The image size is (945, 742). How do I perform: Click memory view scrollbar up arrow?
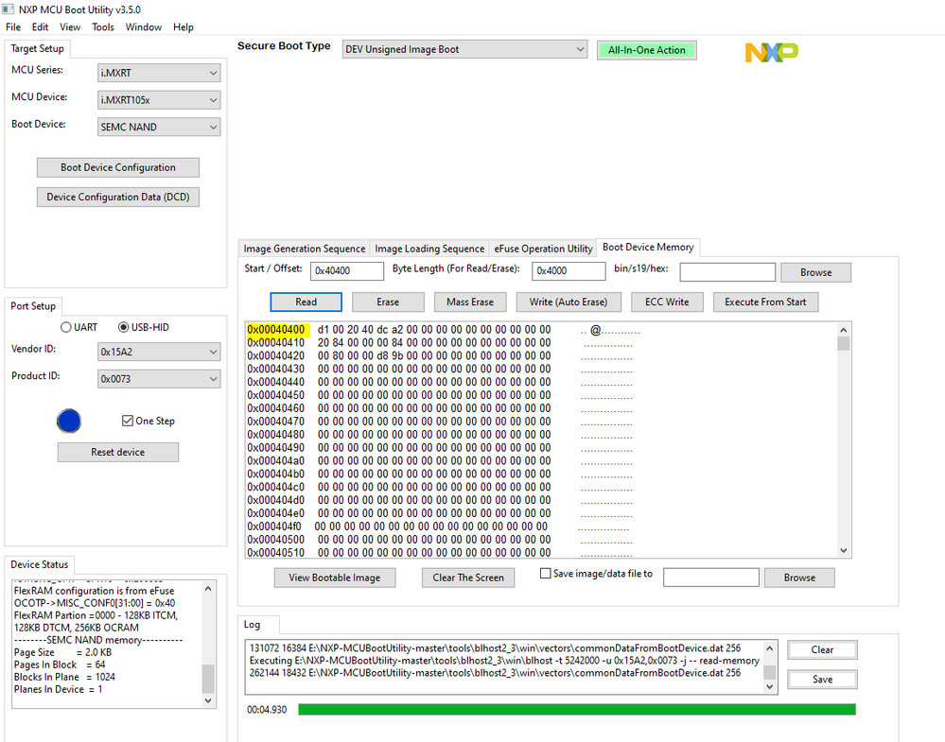844,330
